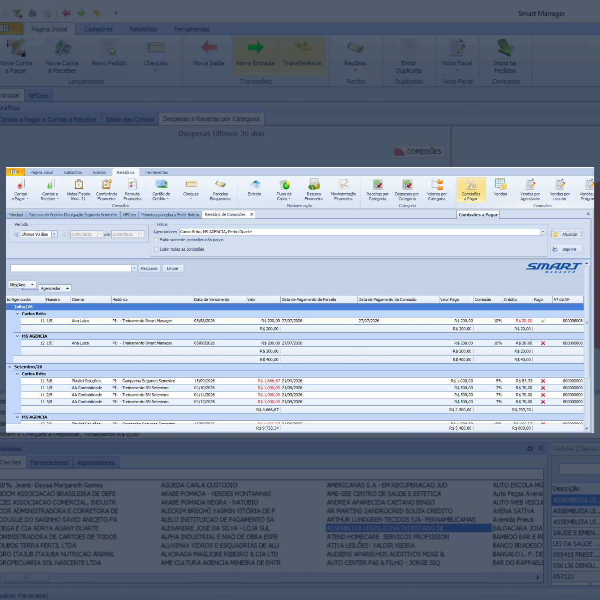This screenshot has height=600, width=600.
Task: Open Receitas por Categoria report
Action: pyautogui.click(x=377, y=190)
